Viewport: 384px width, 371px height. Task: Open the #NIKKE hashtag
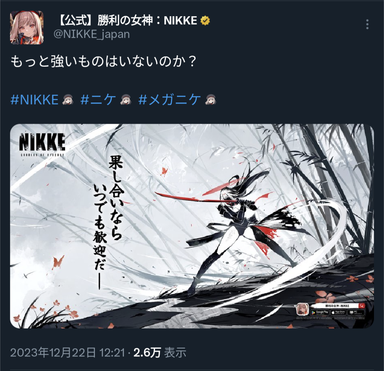coord(34,100)
